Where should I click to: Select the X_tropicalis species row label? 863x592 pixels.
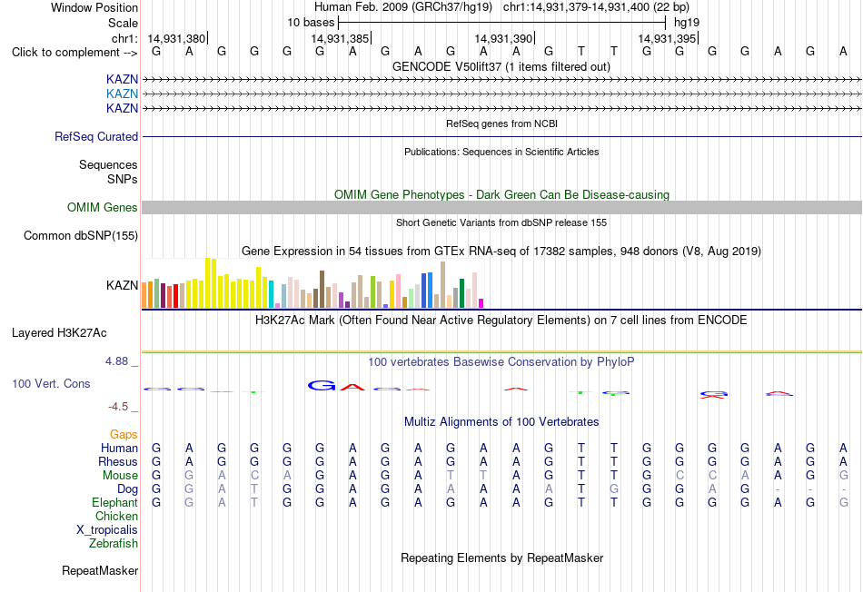tap(107, 530)
